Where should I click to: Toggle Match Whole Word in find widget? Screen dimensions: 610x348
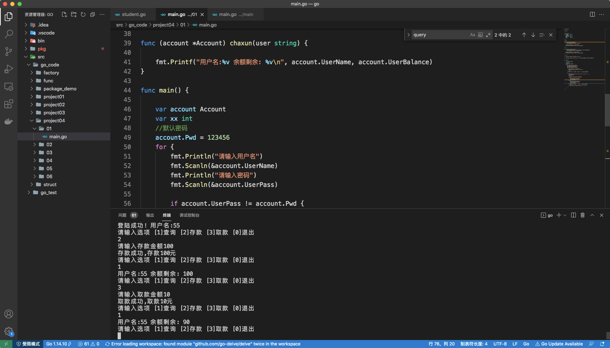(480, 35)
